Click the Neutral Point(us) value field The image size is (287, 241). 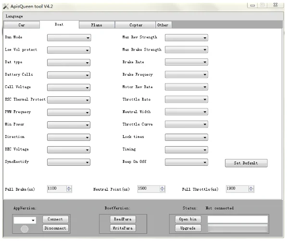[x=149, y=189]
